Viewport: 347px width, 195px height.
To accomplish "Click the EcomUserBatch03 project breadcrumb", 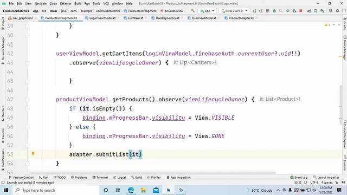I will 16,11.
